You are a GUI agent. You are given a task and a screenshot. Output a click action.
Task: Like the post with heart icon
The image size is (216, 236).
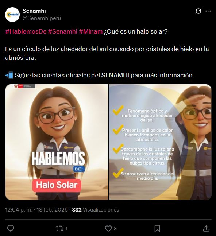[108, 228]
